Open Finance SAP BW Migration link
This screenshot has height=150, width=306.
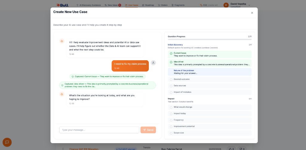tap(84, 149)
